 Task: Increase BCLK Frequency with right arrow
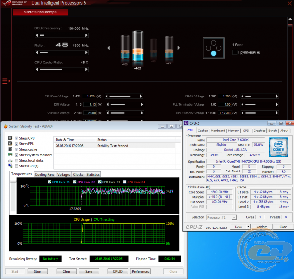(x=86, y=35)
